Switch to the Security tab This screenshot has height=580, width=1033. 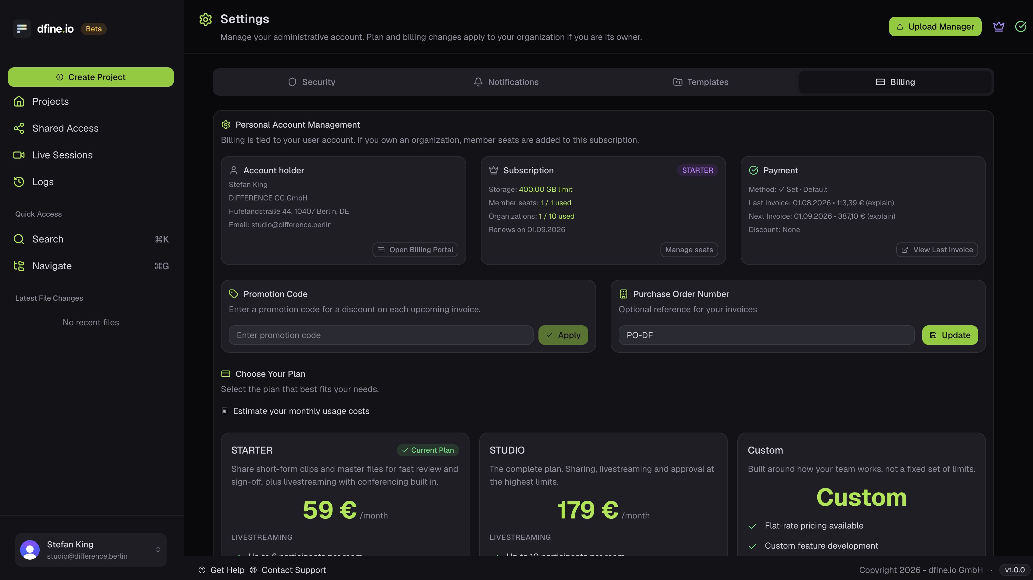click(311, 82)
